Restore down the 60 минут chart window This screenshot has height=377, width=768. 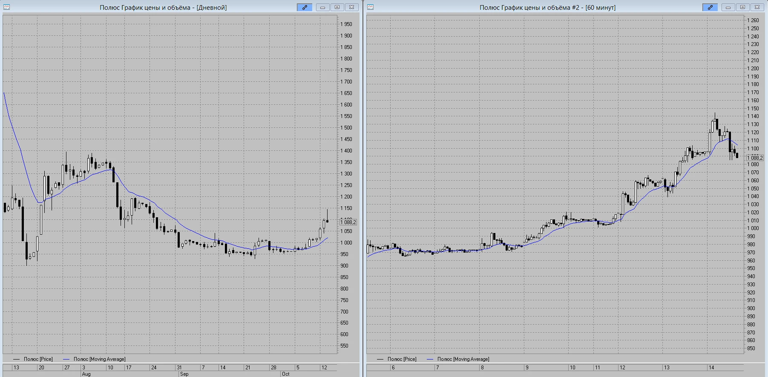coord(742,7)
